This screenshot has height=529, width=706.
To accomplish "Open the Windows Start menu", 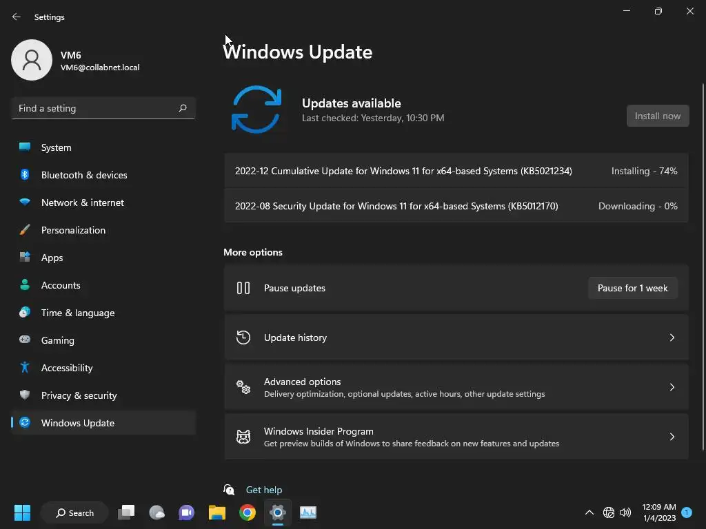I will point(22,512).
